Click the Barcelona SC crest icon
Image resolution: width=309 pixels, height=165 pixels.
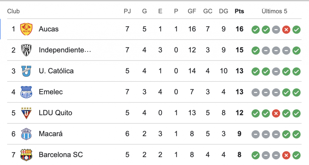tap(26, 155)
